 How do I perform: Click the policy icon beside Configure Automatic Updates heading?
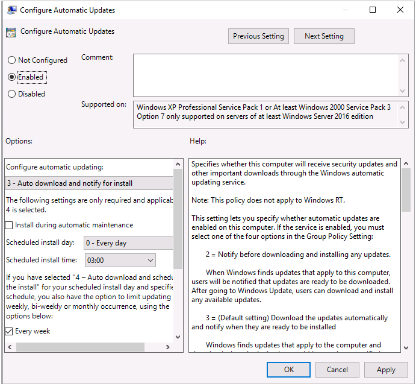pos(11,33)
